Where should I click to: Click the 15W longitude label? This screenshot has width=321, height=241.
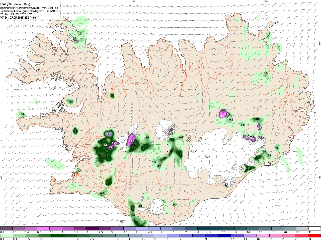pyautogui.click(x=265, y=1)
